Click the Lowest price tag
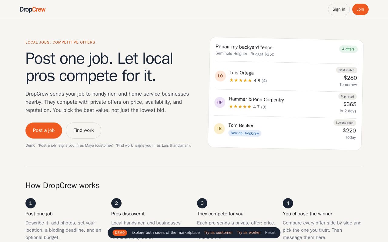Screen dimensions: 388x242 click(345, 123)
